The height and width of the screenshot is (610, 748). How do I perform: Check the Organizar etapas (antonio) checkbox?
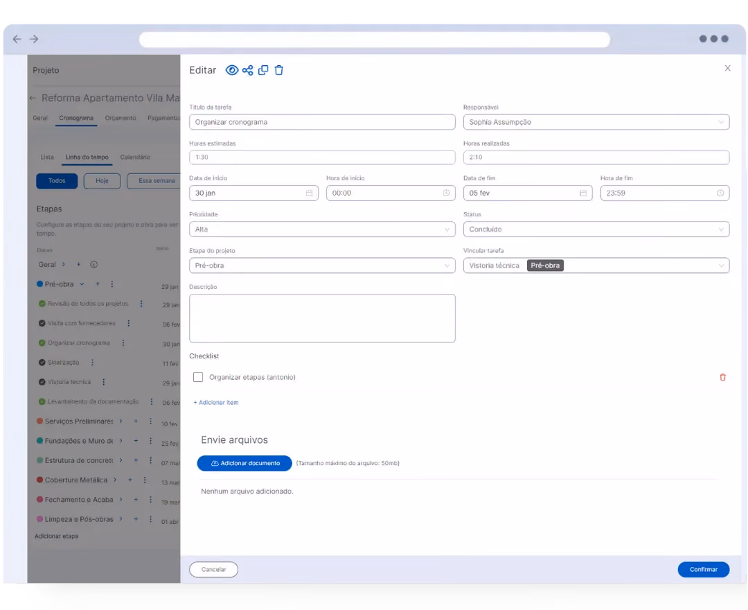pyautogui.click(x=198, y=377)
